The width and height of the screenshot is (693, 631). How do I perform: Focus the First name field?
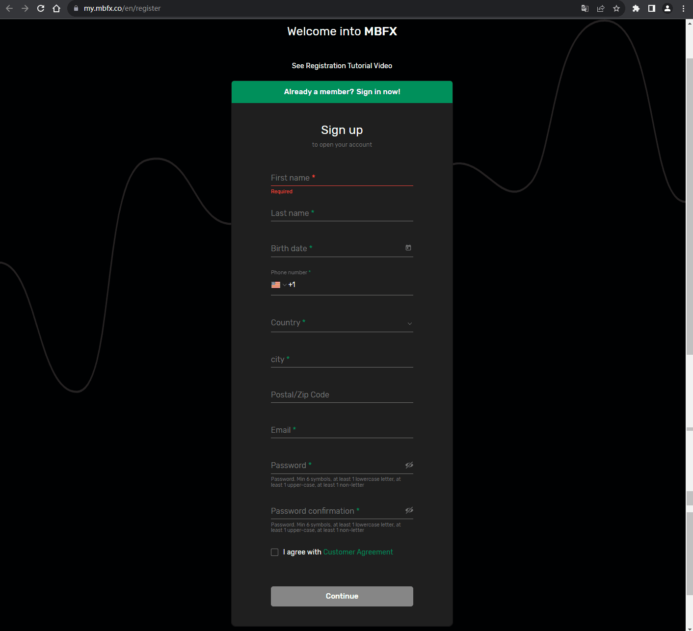coord(342,178)
